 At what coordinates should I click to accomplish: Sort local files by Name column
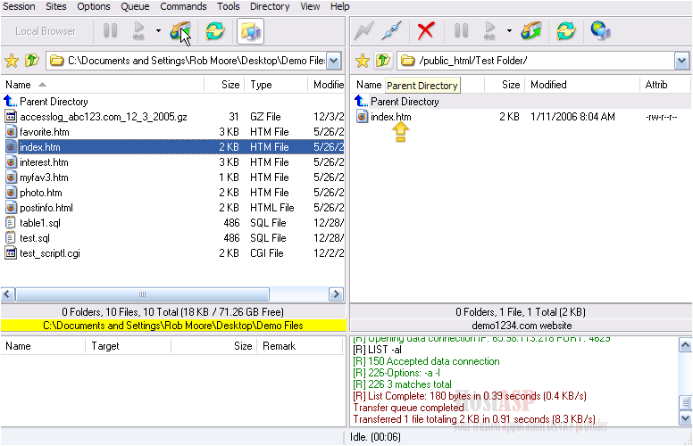(x=102, y=85)
